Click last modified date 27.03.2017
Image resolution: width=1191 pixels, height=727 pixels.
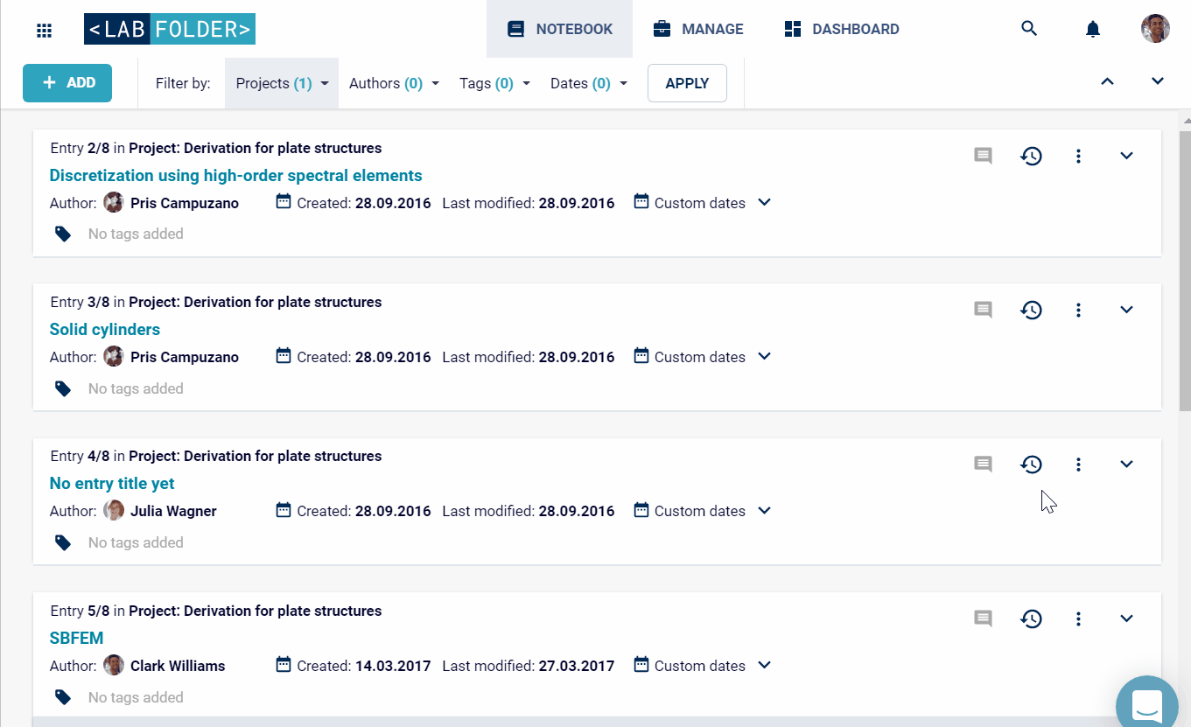577,666
